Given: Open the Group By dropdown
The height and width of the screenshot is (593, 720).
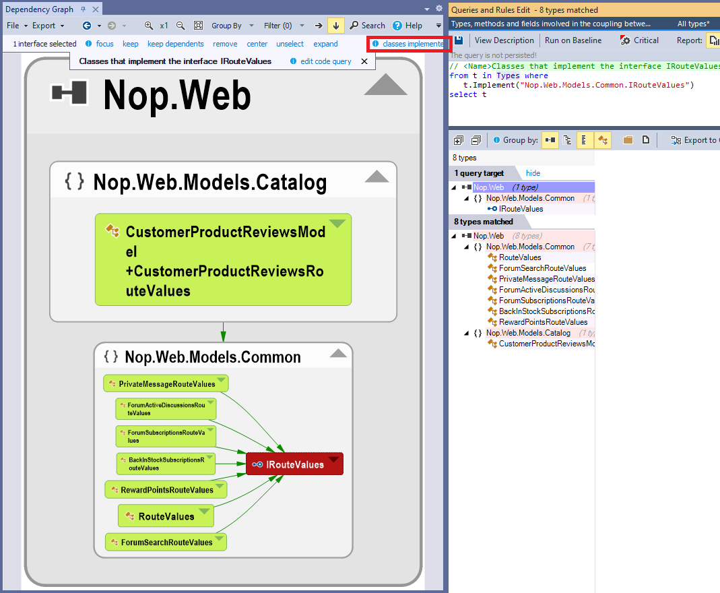Looking at the screenshot, I should point(232,26).
